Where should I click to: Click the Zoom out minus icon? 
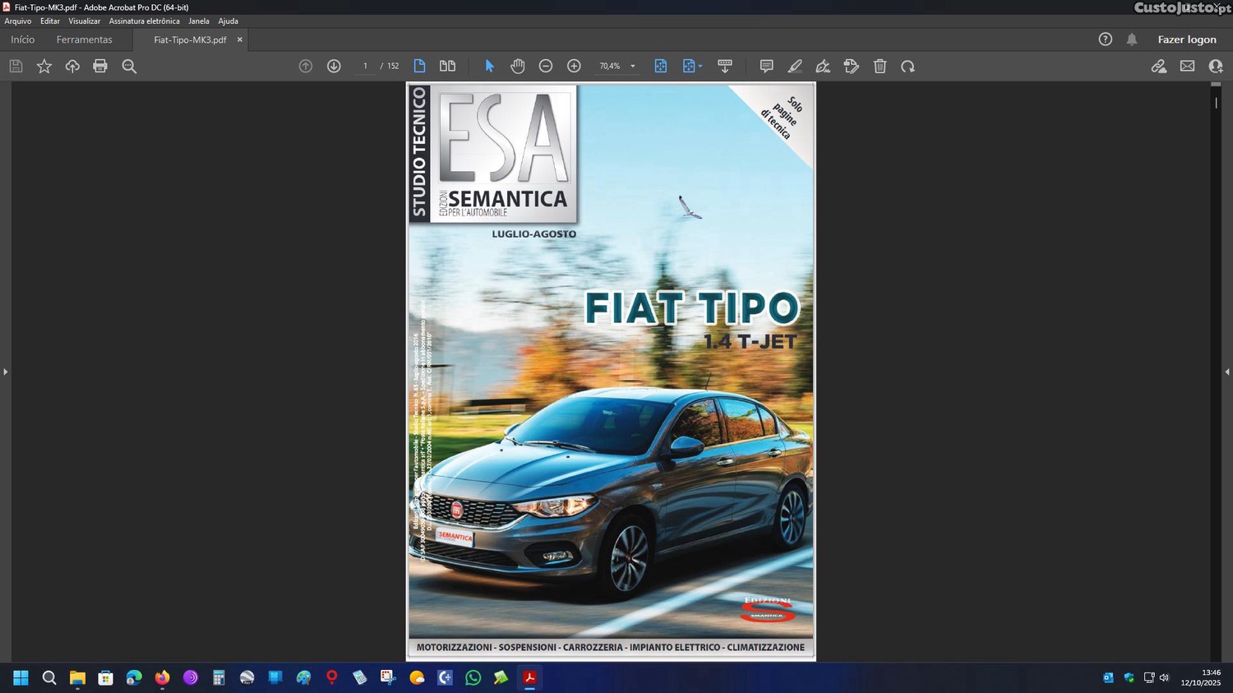coord(546,67)
